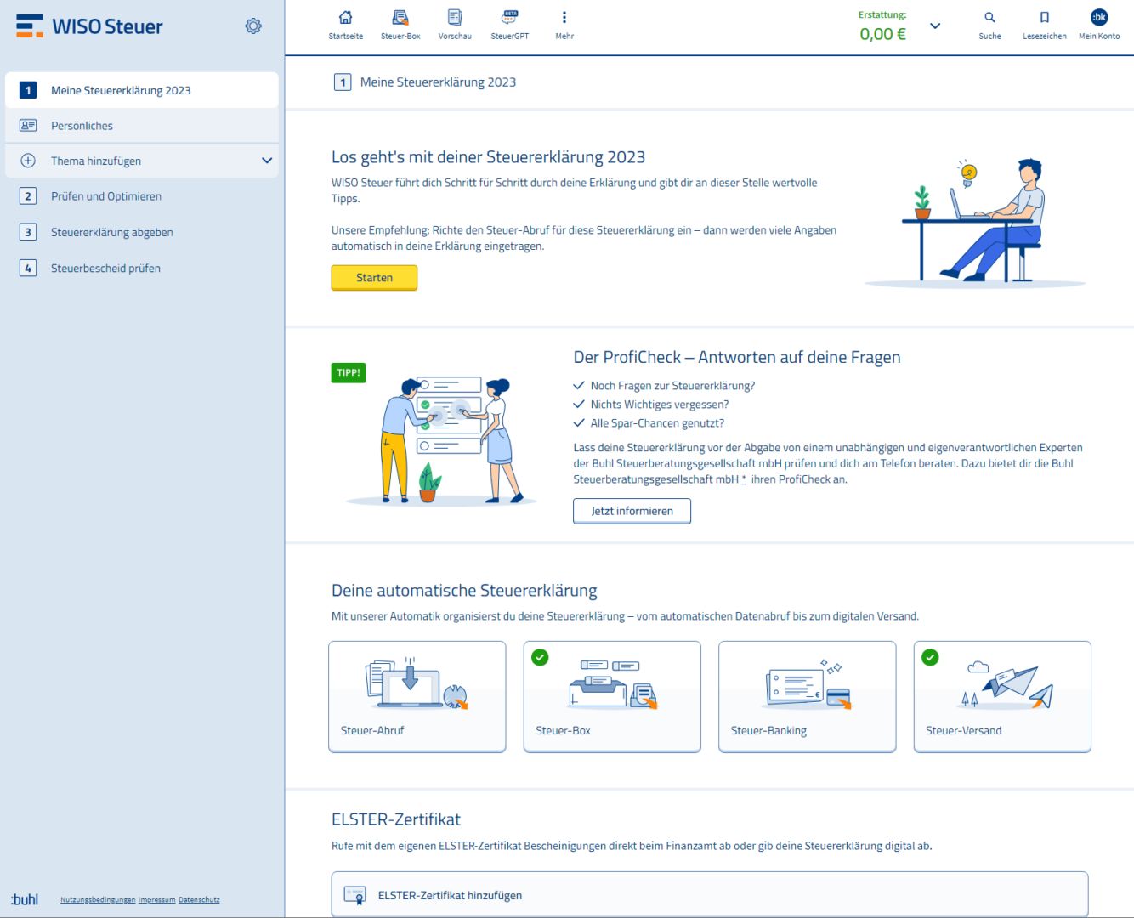This screenshot has width=1134, height=918.
Task: Click the "ELSTER-Zertifikat" section heading
Action: click(396, 819)
